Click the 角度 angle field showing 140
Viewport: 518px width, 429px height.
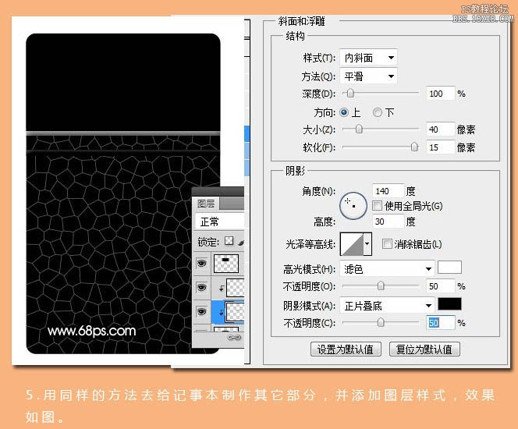click(x=388, y=191)
